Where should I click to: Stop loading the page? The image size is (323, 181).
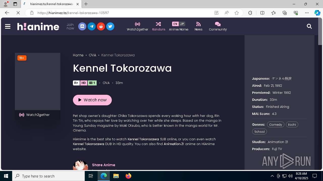tap(18, 13)
